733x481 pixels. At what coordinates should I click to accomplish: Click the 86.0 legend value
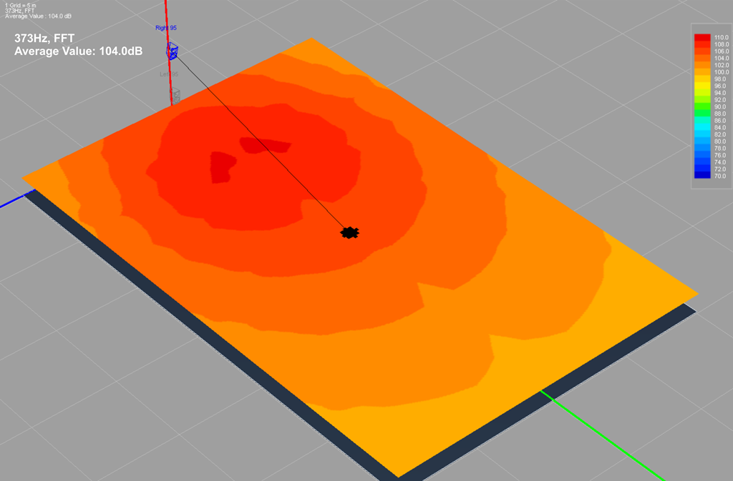click(x=721, y=120)
